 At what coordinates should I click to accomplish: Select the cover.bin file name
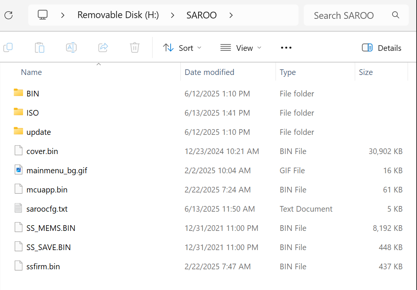point(42,151)
